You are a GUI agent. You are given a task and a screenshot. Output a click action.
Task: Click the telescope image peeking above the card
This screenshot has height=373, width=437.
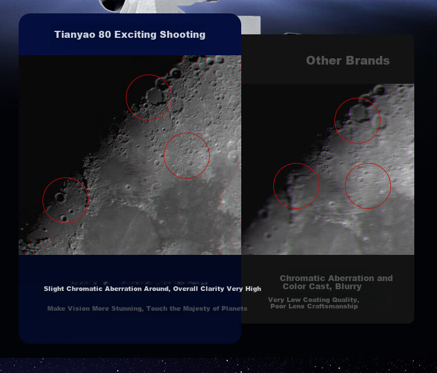tap(156, 6)
